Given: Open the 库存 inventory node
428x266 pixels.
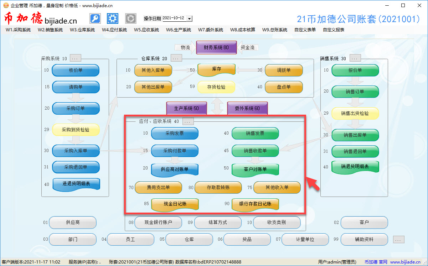Looking at the screenshot, I should pos(216,69).
